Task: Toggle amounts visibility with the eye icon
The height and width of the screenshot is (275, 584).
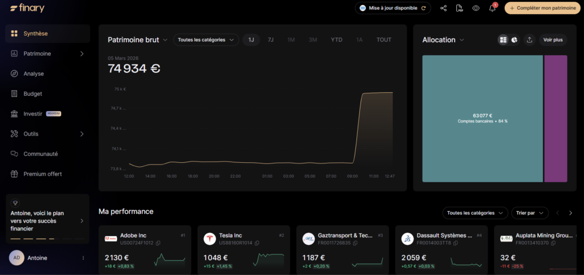Action: tap(476, 8)
